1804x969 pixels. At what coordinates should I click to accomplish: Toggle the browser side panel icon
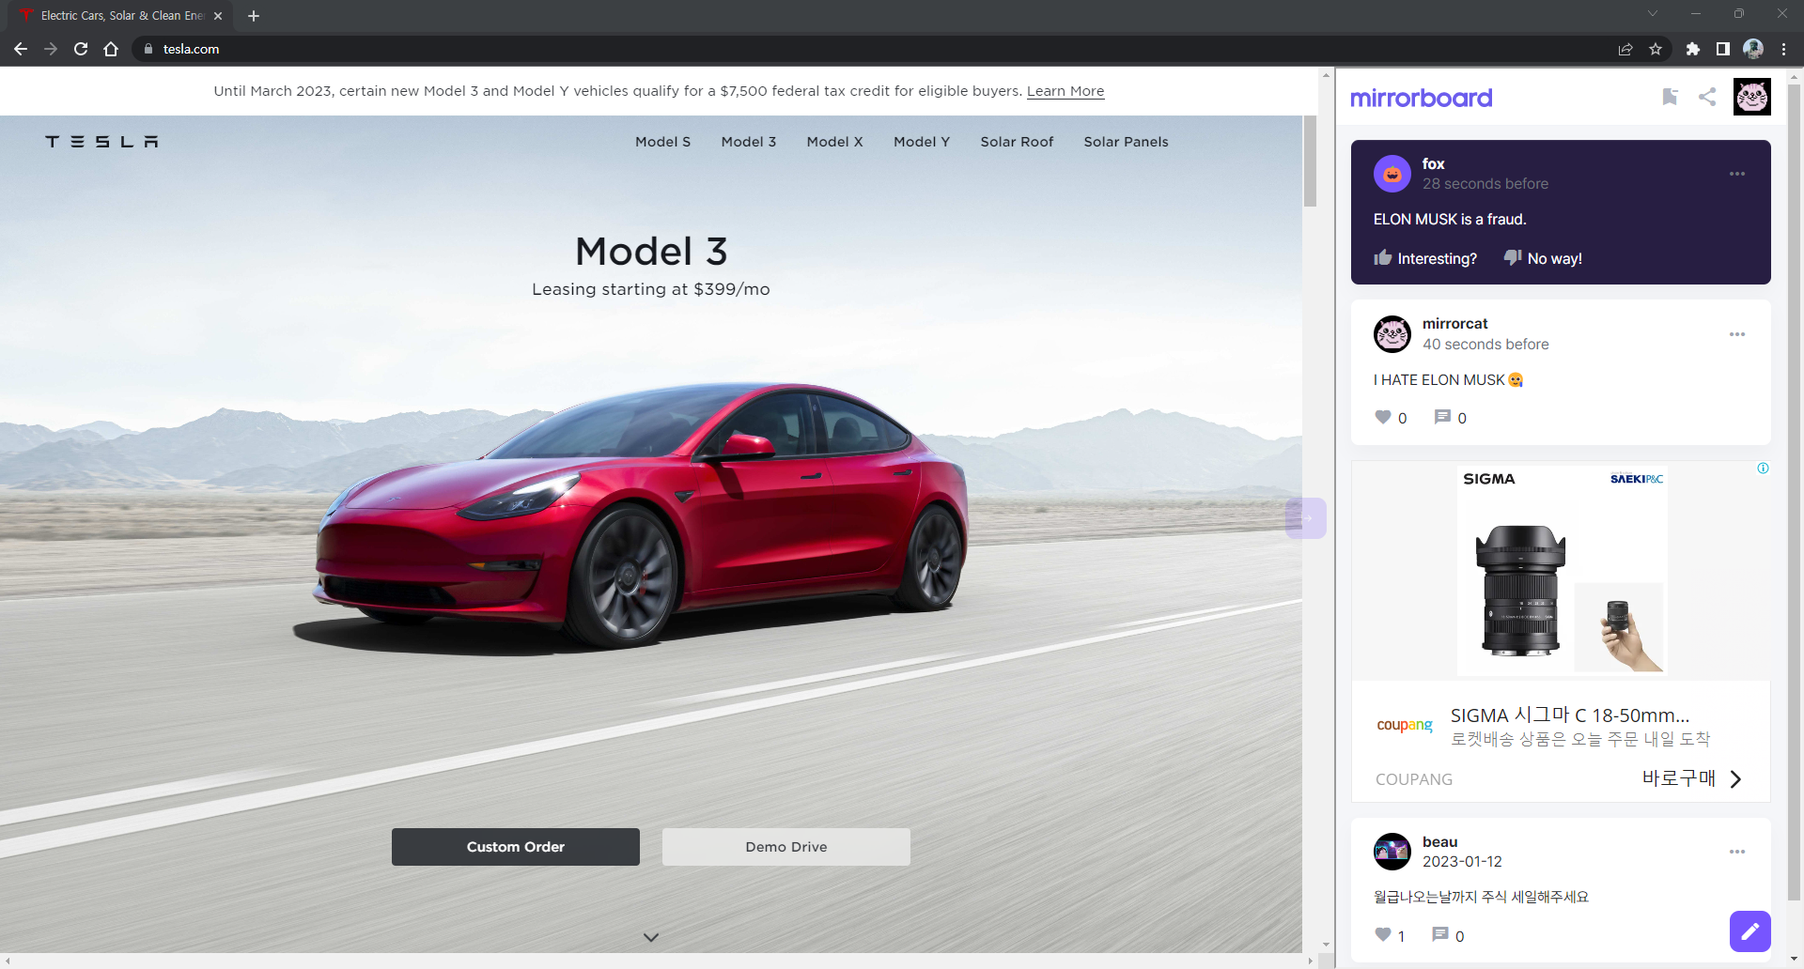(1723, 49)
